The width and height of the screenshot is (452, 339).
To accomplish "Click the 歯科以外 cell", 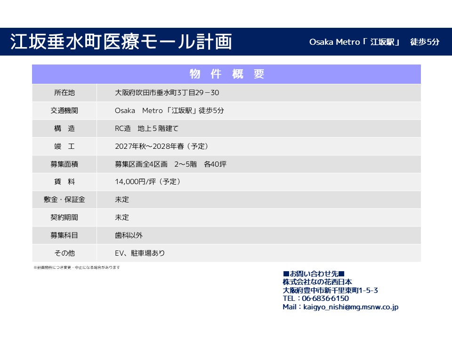I will tap(129, 235).
